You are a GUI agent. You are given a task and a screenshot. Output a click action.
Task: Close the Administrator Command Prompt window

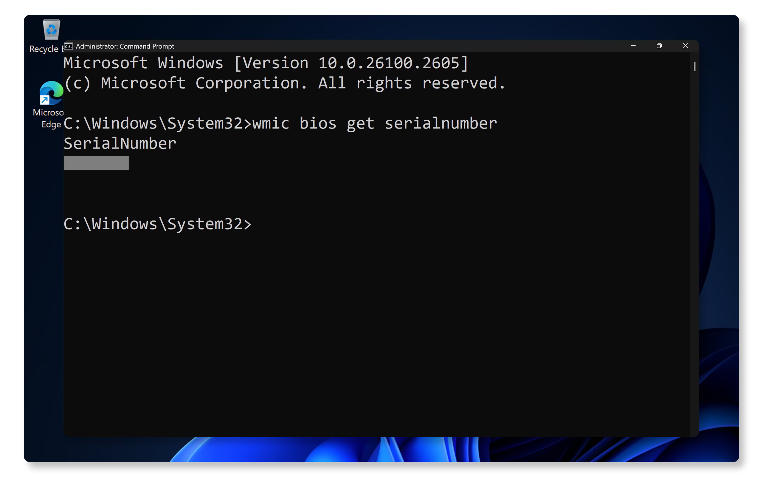pyautogui.click(x=685, y=46)
